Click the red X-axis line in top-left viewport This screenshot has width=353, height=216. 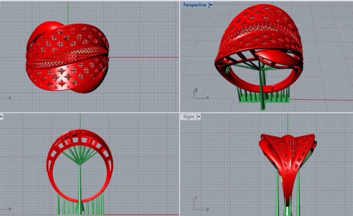(144, 57)
